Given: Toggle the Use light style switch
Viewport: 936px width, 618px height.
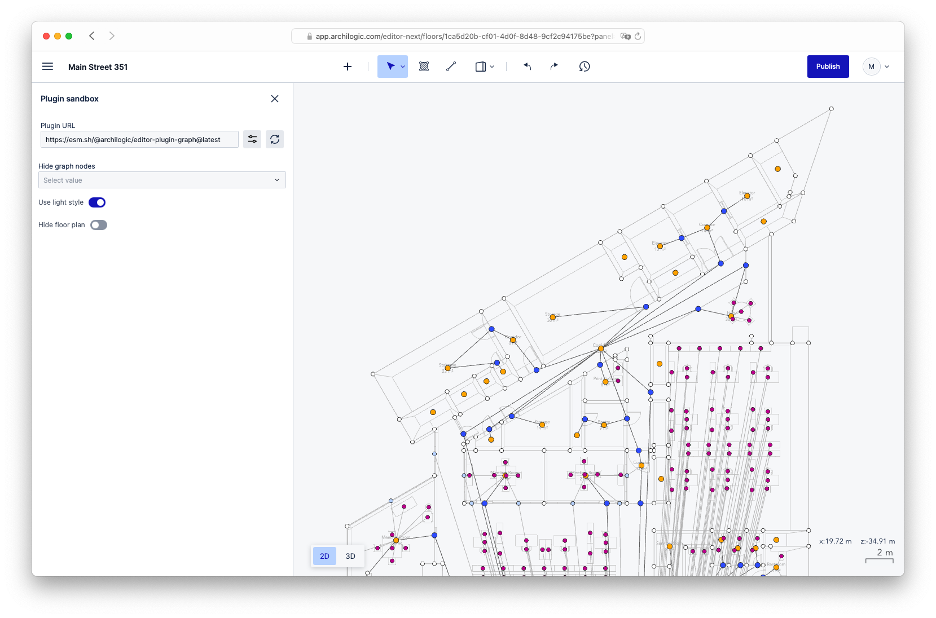Looking at the screenshot, I should [97, 202].
